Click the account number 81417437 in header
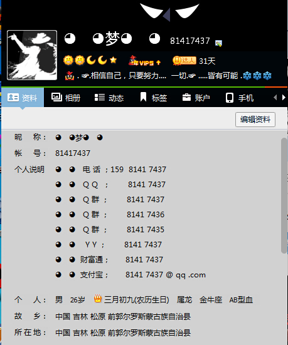 (190, 41)
